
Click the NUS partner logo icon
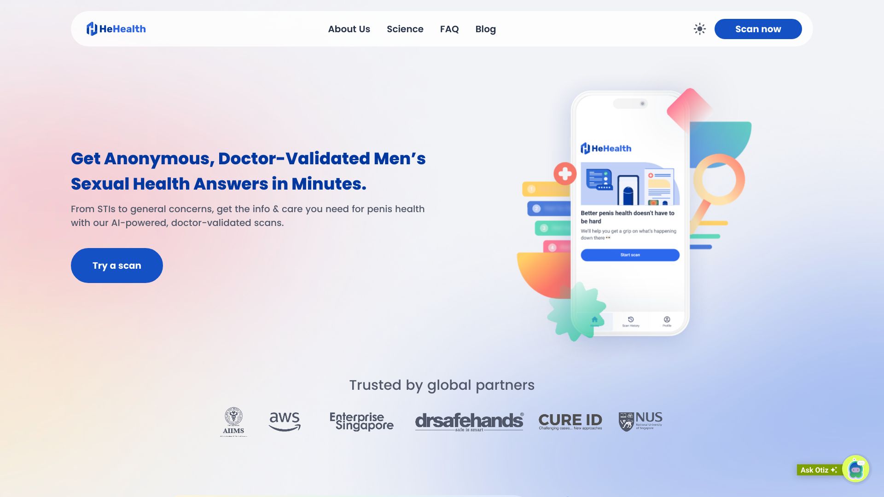pyautogui.click(x=640, y=421)
